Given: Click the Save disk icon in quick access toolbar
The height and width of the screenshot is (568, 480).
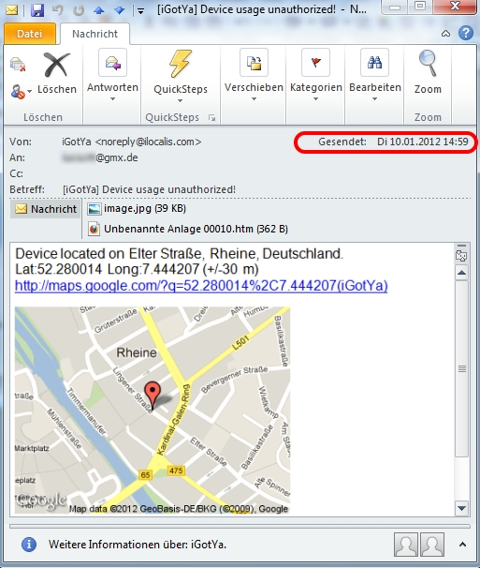Looking at the screenshot, I should point(37,9).
